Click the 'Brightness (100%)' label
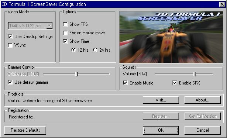 tap(24, 74)
